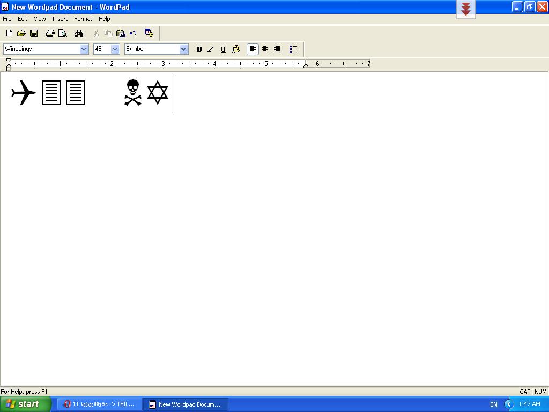Print the document using the printer icon

pyautogui.click(x=50, y=33)
